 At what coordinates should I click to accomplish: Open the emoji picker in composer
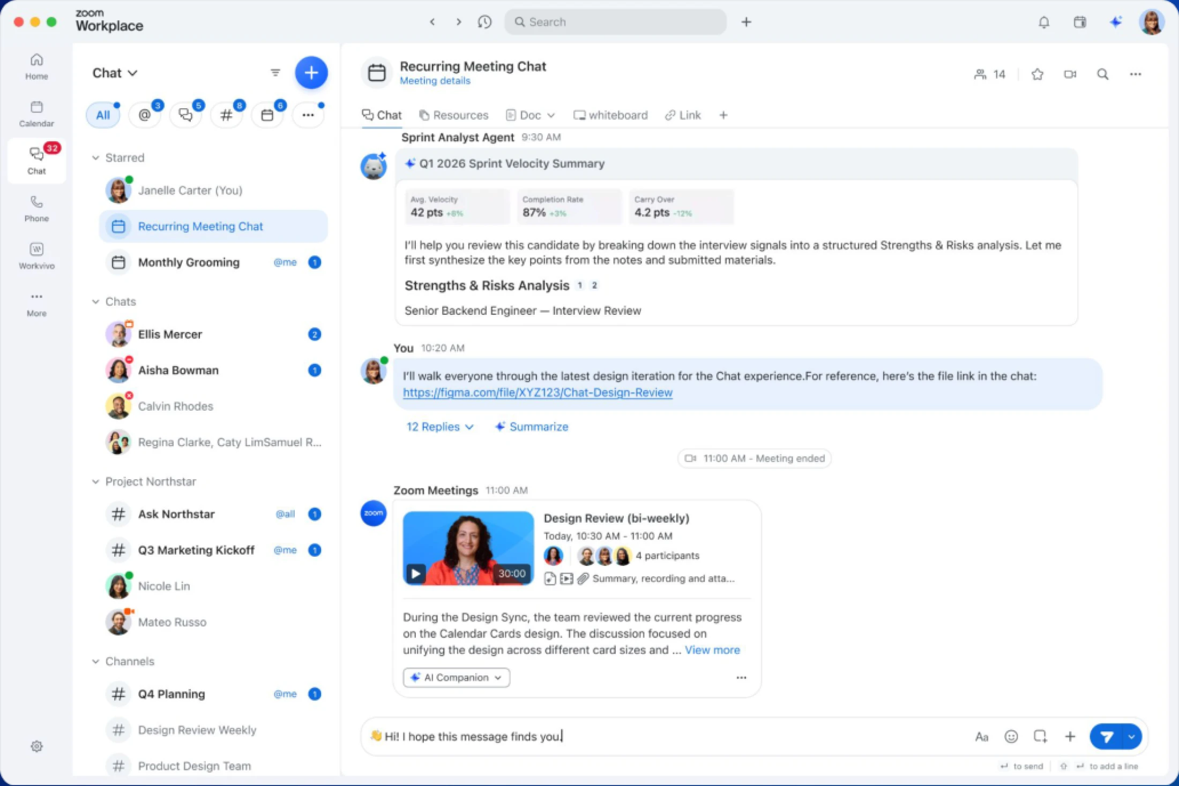(1011, 737)
